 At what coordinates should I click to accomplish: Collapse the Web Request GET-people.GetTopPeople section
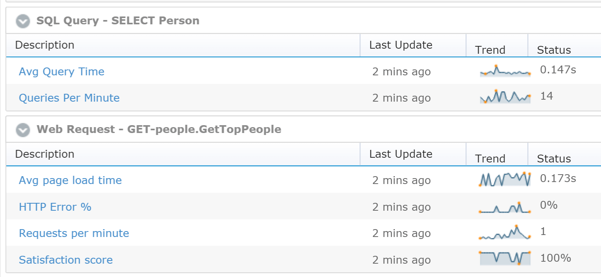point(23,130)
